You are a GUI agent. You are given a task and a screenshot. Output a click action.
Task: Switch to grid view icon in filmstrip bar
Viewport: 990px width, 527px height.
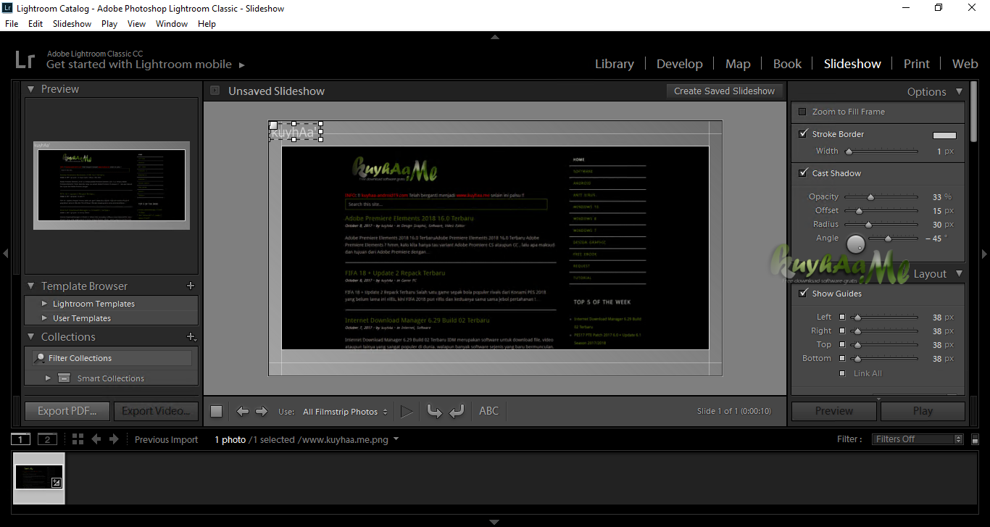tap(78, 439)
